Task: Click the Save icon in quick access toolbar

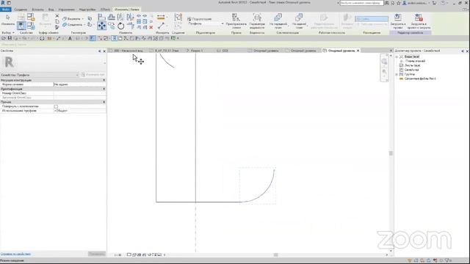Action: coord(10,38)
